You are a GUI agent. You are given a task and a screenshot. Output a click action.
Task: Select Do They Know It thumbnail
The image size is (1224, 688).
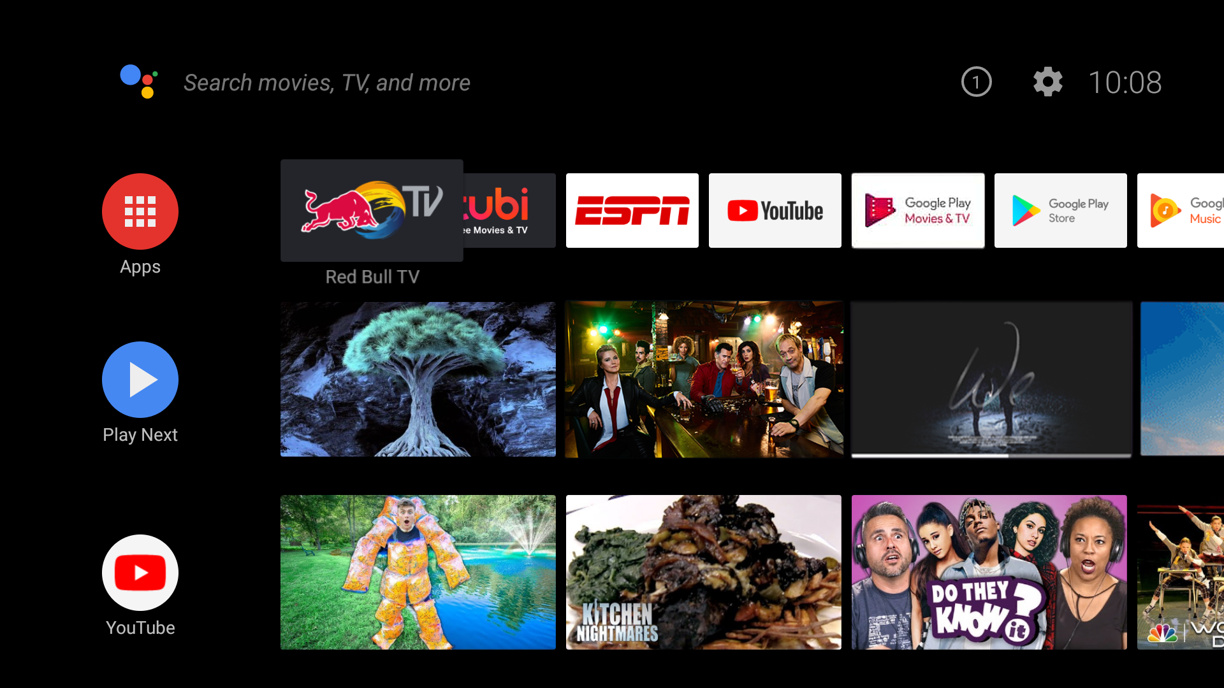989,571
